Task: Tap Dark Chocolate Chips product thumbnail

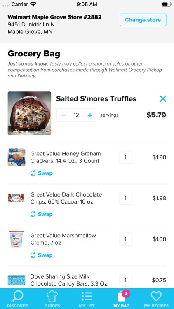Action: click(16, 198)
